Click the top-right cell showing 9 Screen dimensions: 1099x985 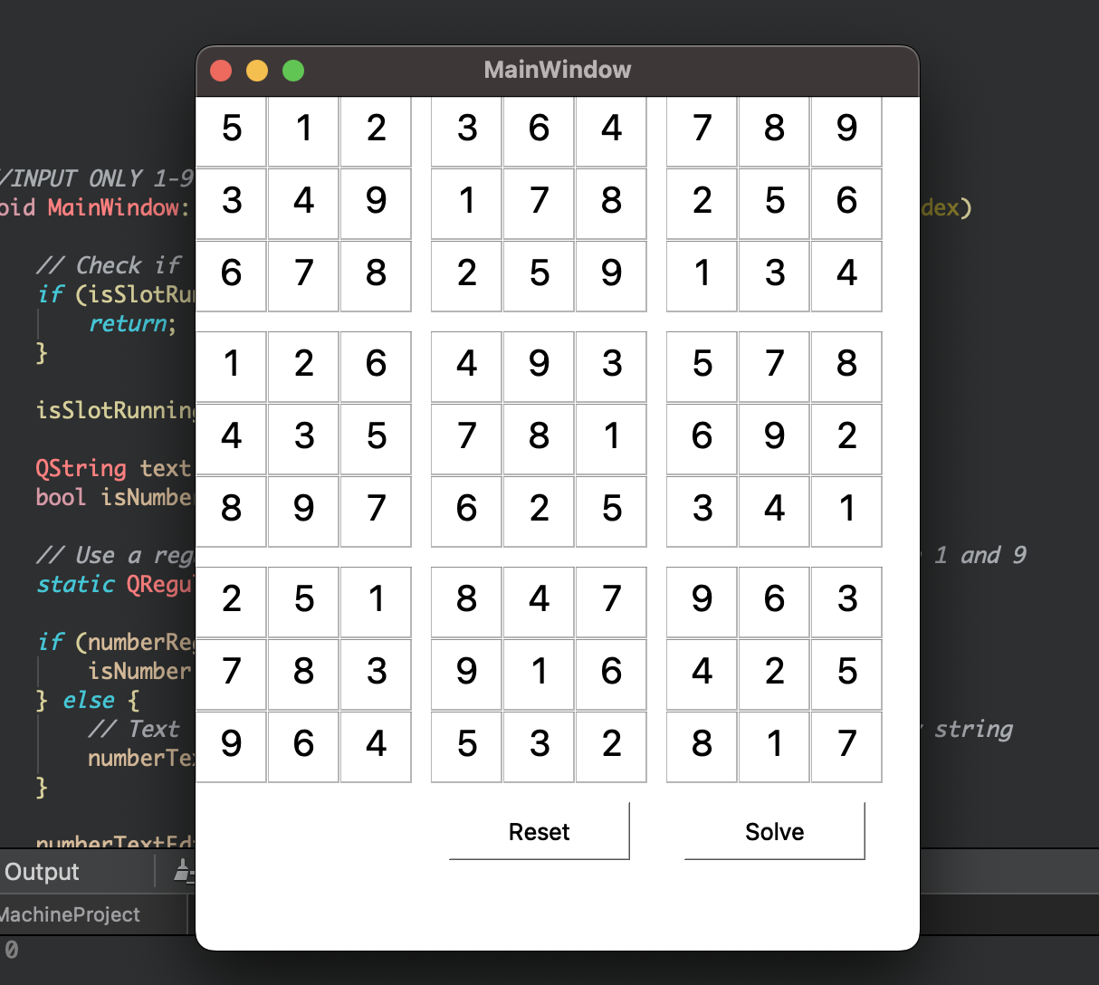pos(846,131)
